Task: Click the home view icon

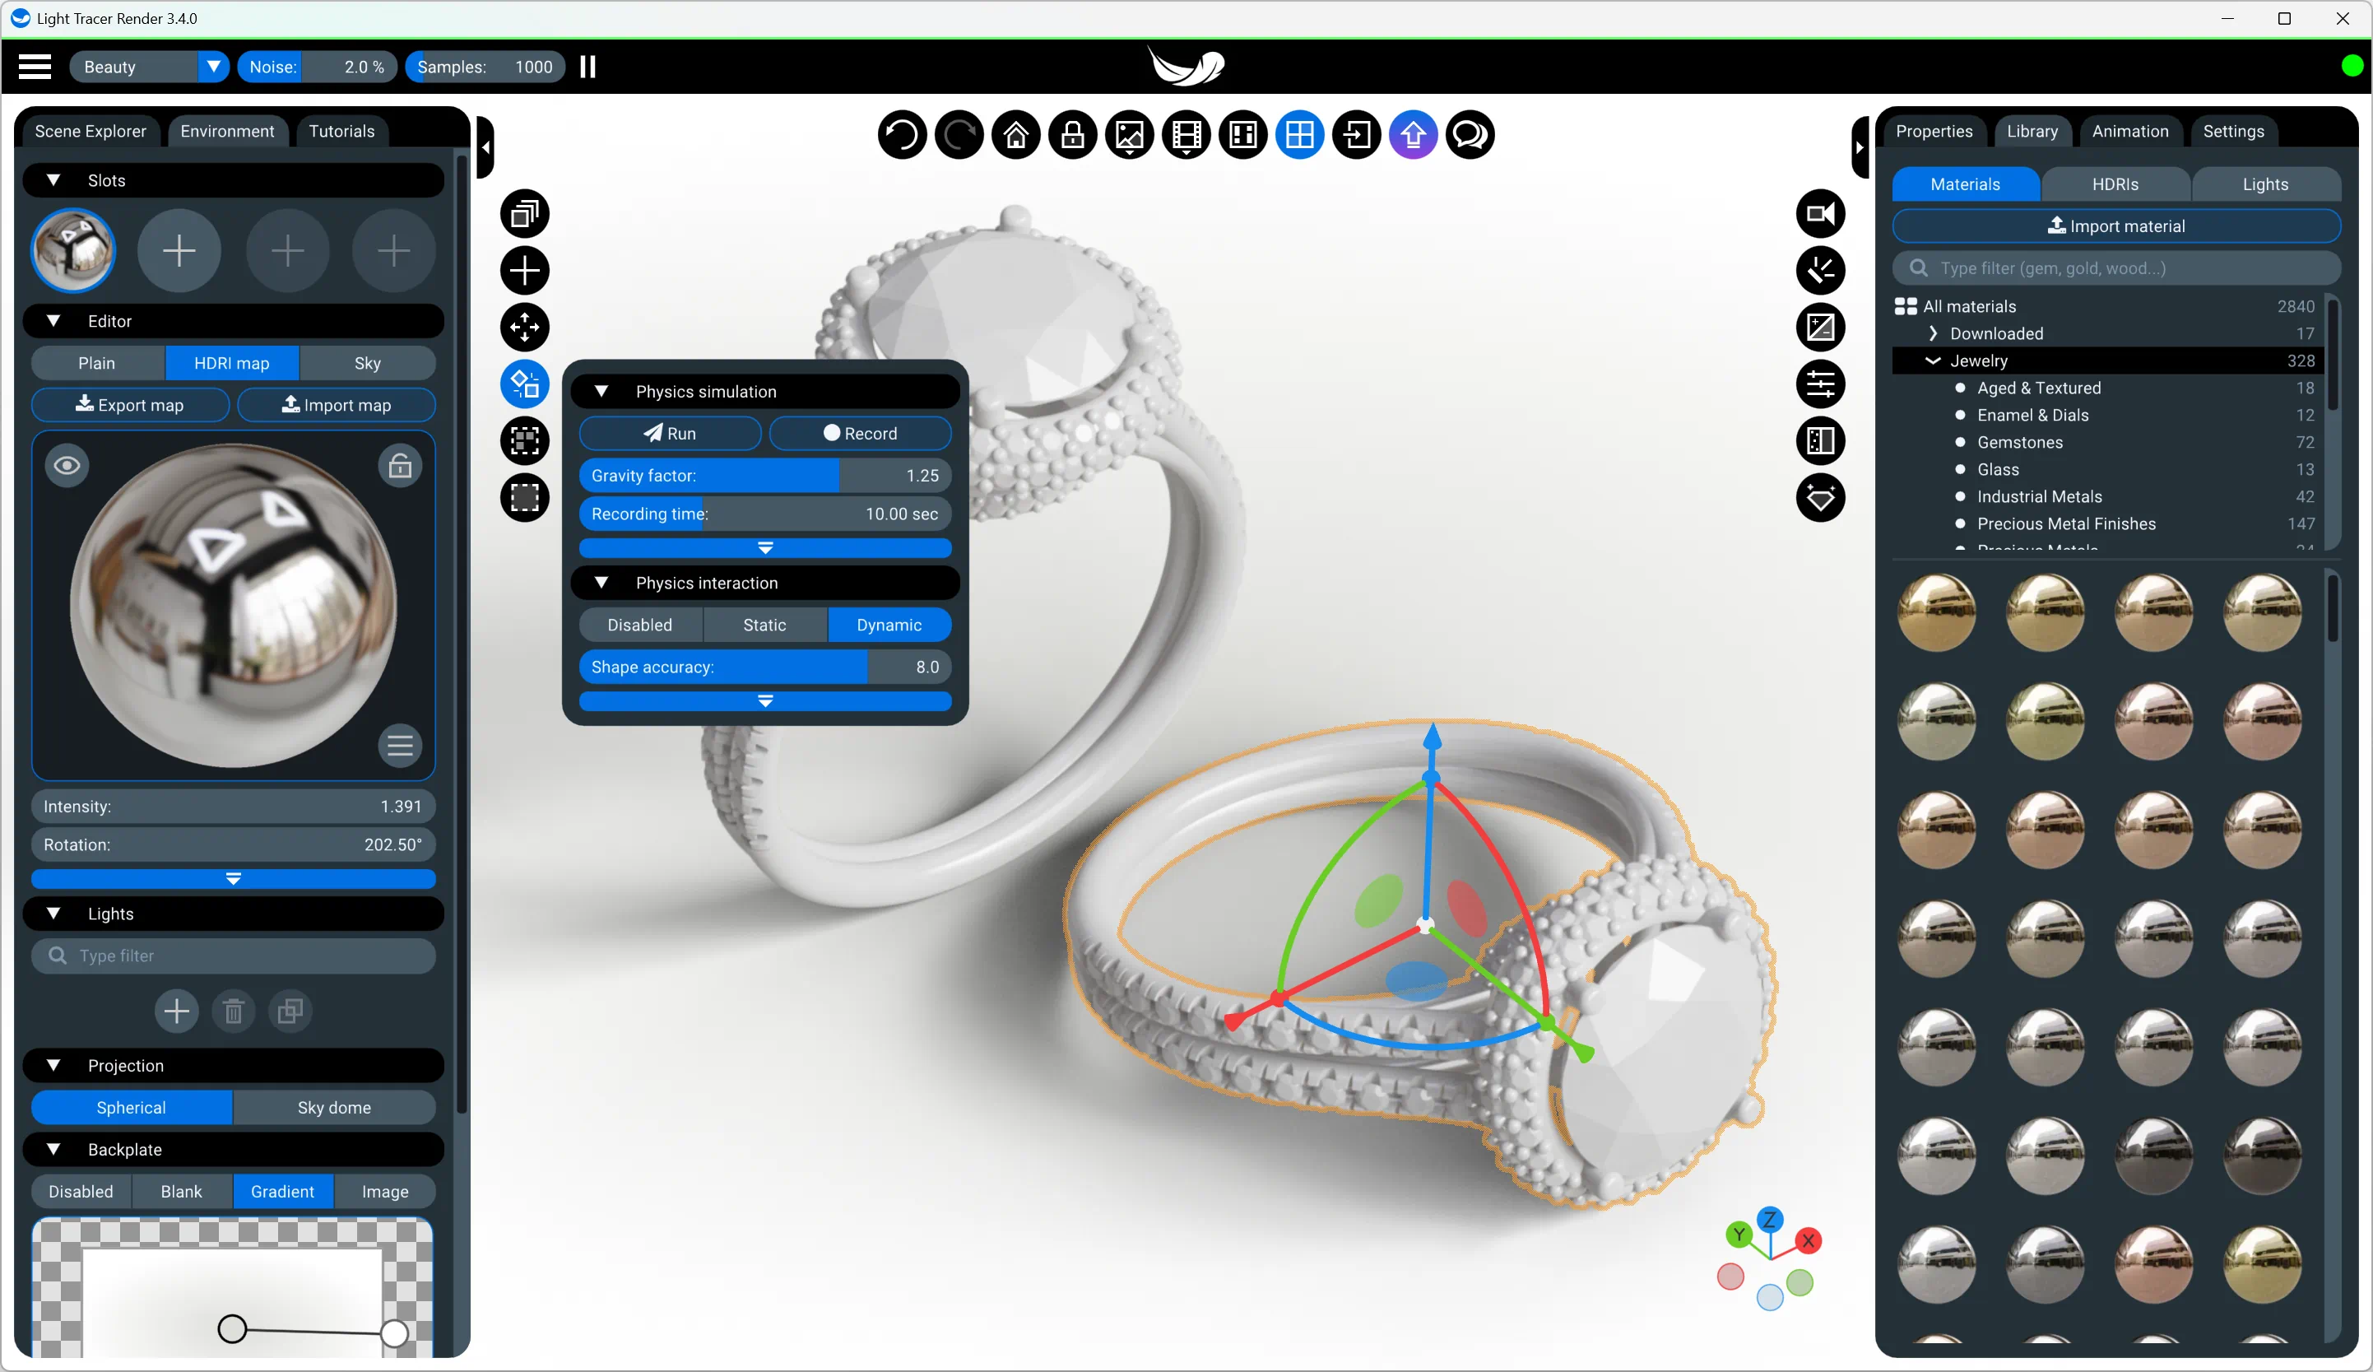Action: pos(1016,136)
